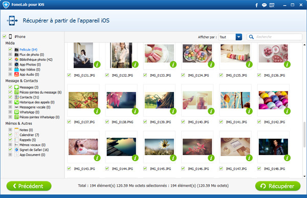307x198 pixels.
Task: Select the IMG_0137.JPG thumbnail
Action: [x=83, y=100]
